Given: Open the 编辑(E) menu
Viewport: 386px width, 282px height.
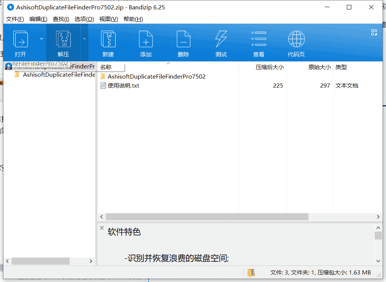Looking at the screenshot, I should click(38, 19).
